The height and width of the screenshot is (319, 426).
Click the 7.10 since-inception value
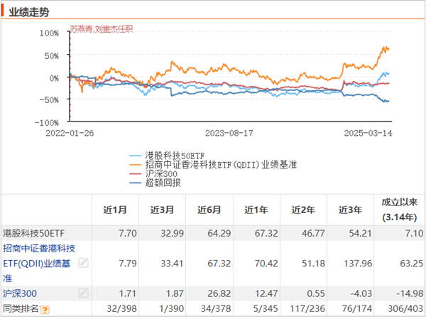pyautogui.click(x=414, y=233)
